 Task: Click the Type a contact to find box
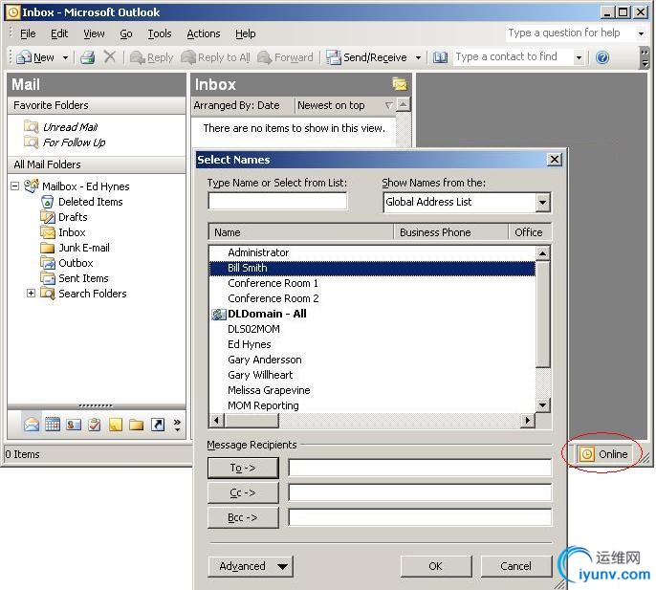514,57
